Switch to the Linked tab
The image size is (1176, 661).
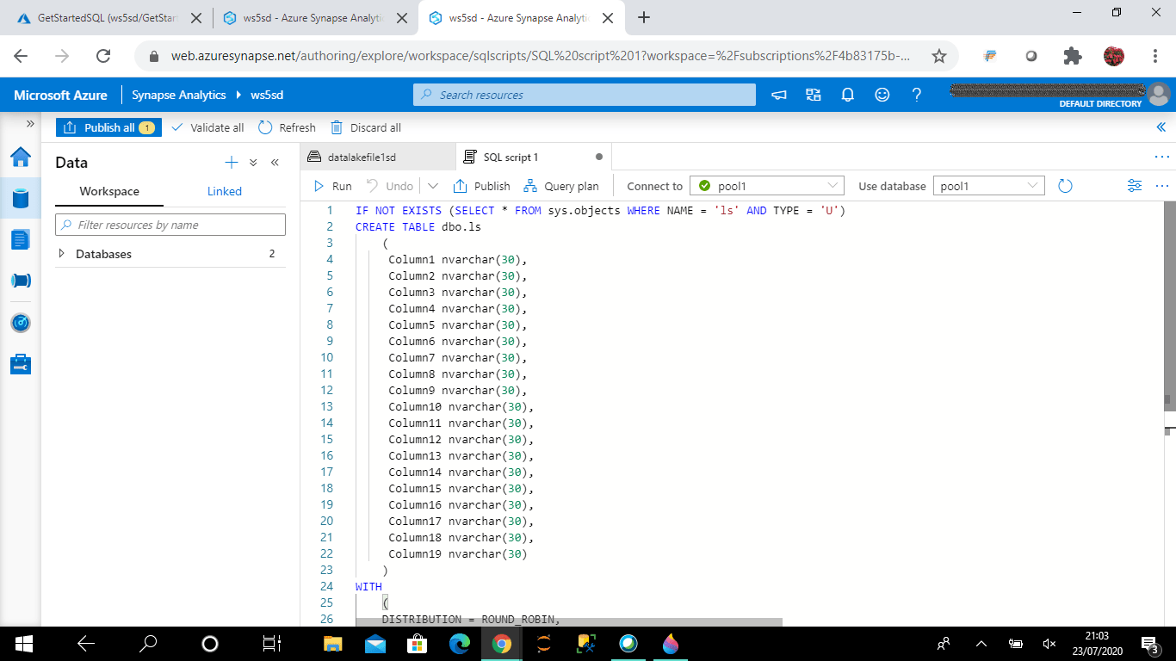click(224, 191)
